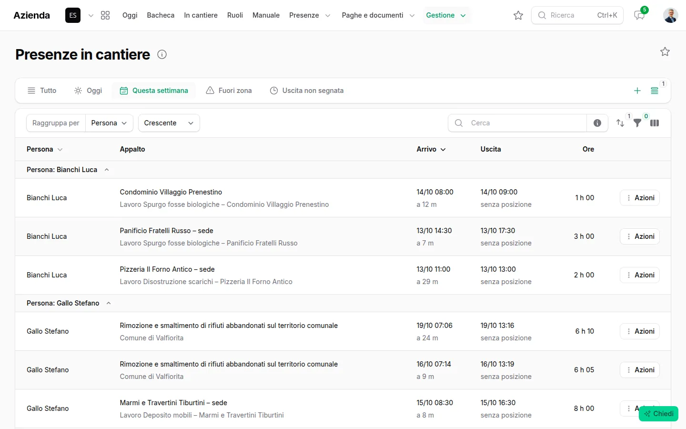
Task: Open the Chiedi assistant button
Action: point(658,414)
